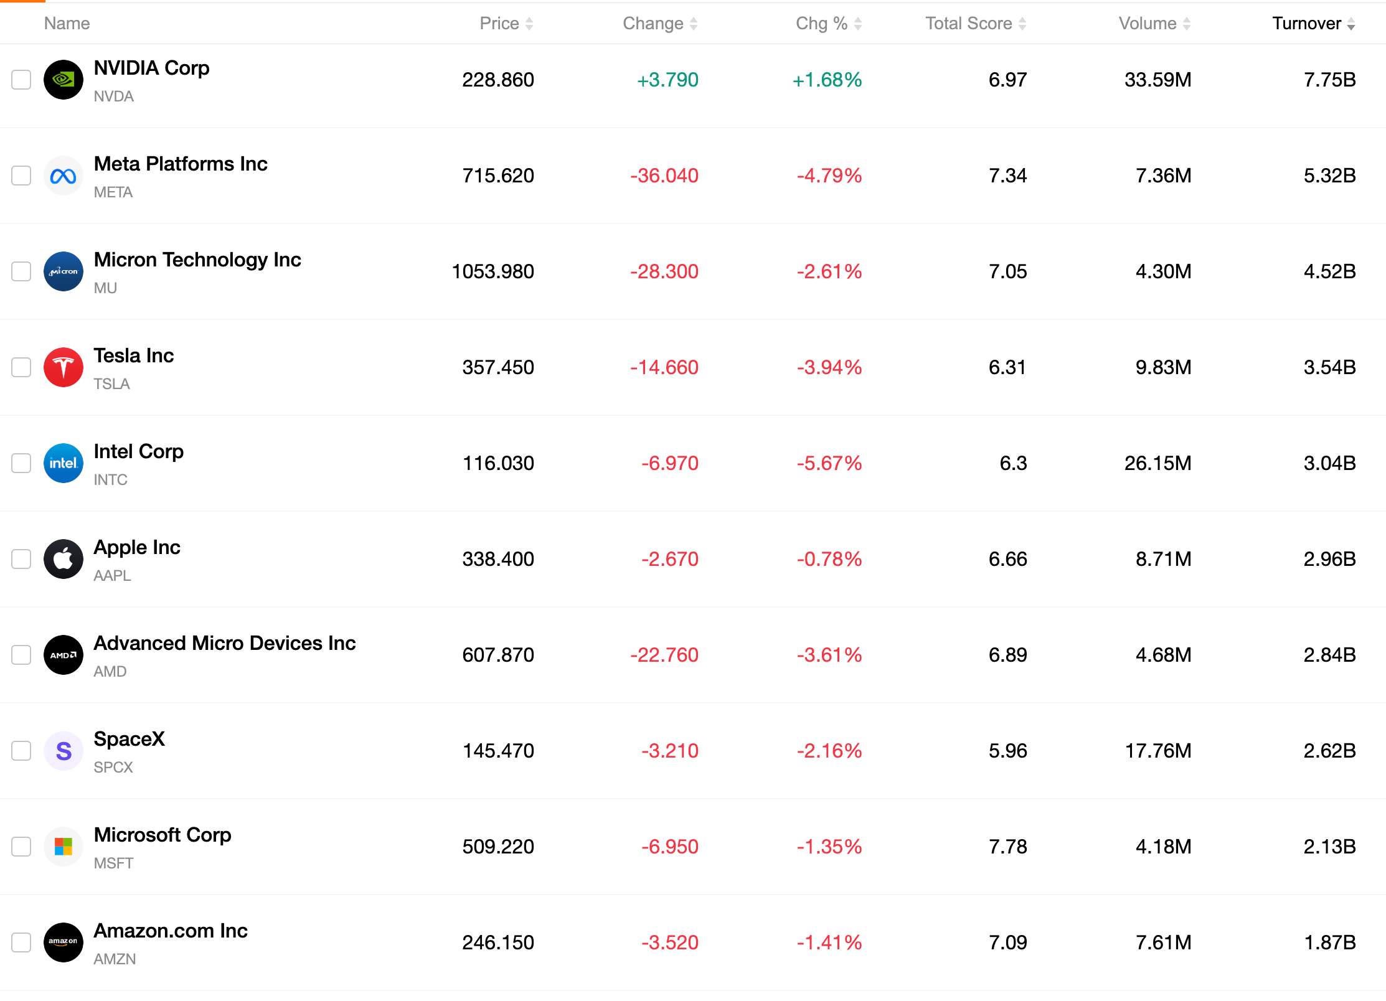1386x1001 pixels.
Task: Click the Micron Technology logo icon
Action: pyautogui.click(x=64, y=271)
